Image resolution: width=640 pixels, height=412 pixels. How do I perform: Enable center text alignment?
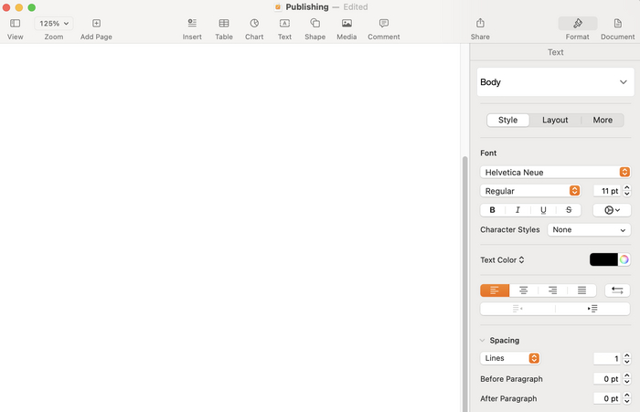pyautogui.click(x=524, y=291)
